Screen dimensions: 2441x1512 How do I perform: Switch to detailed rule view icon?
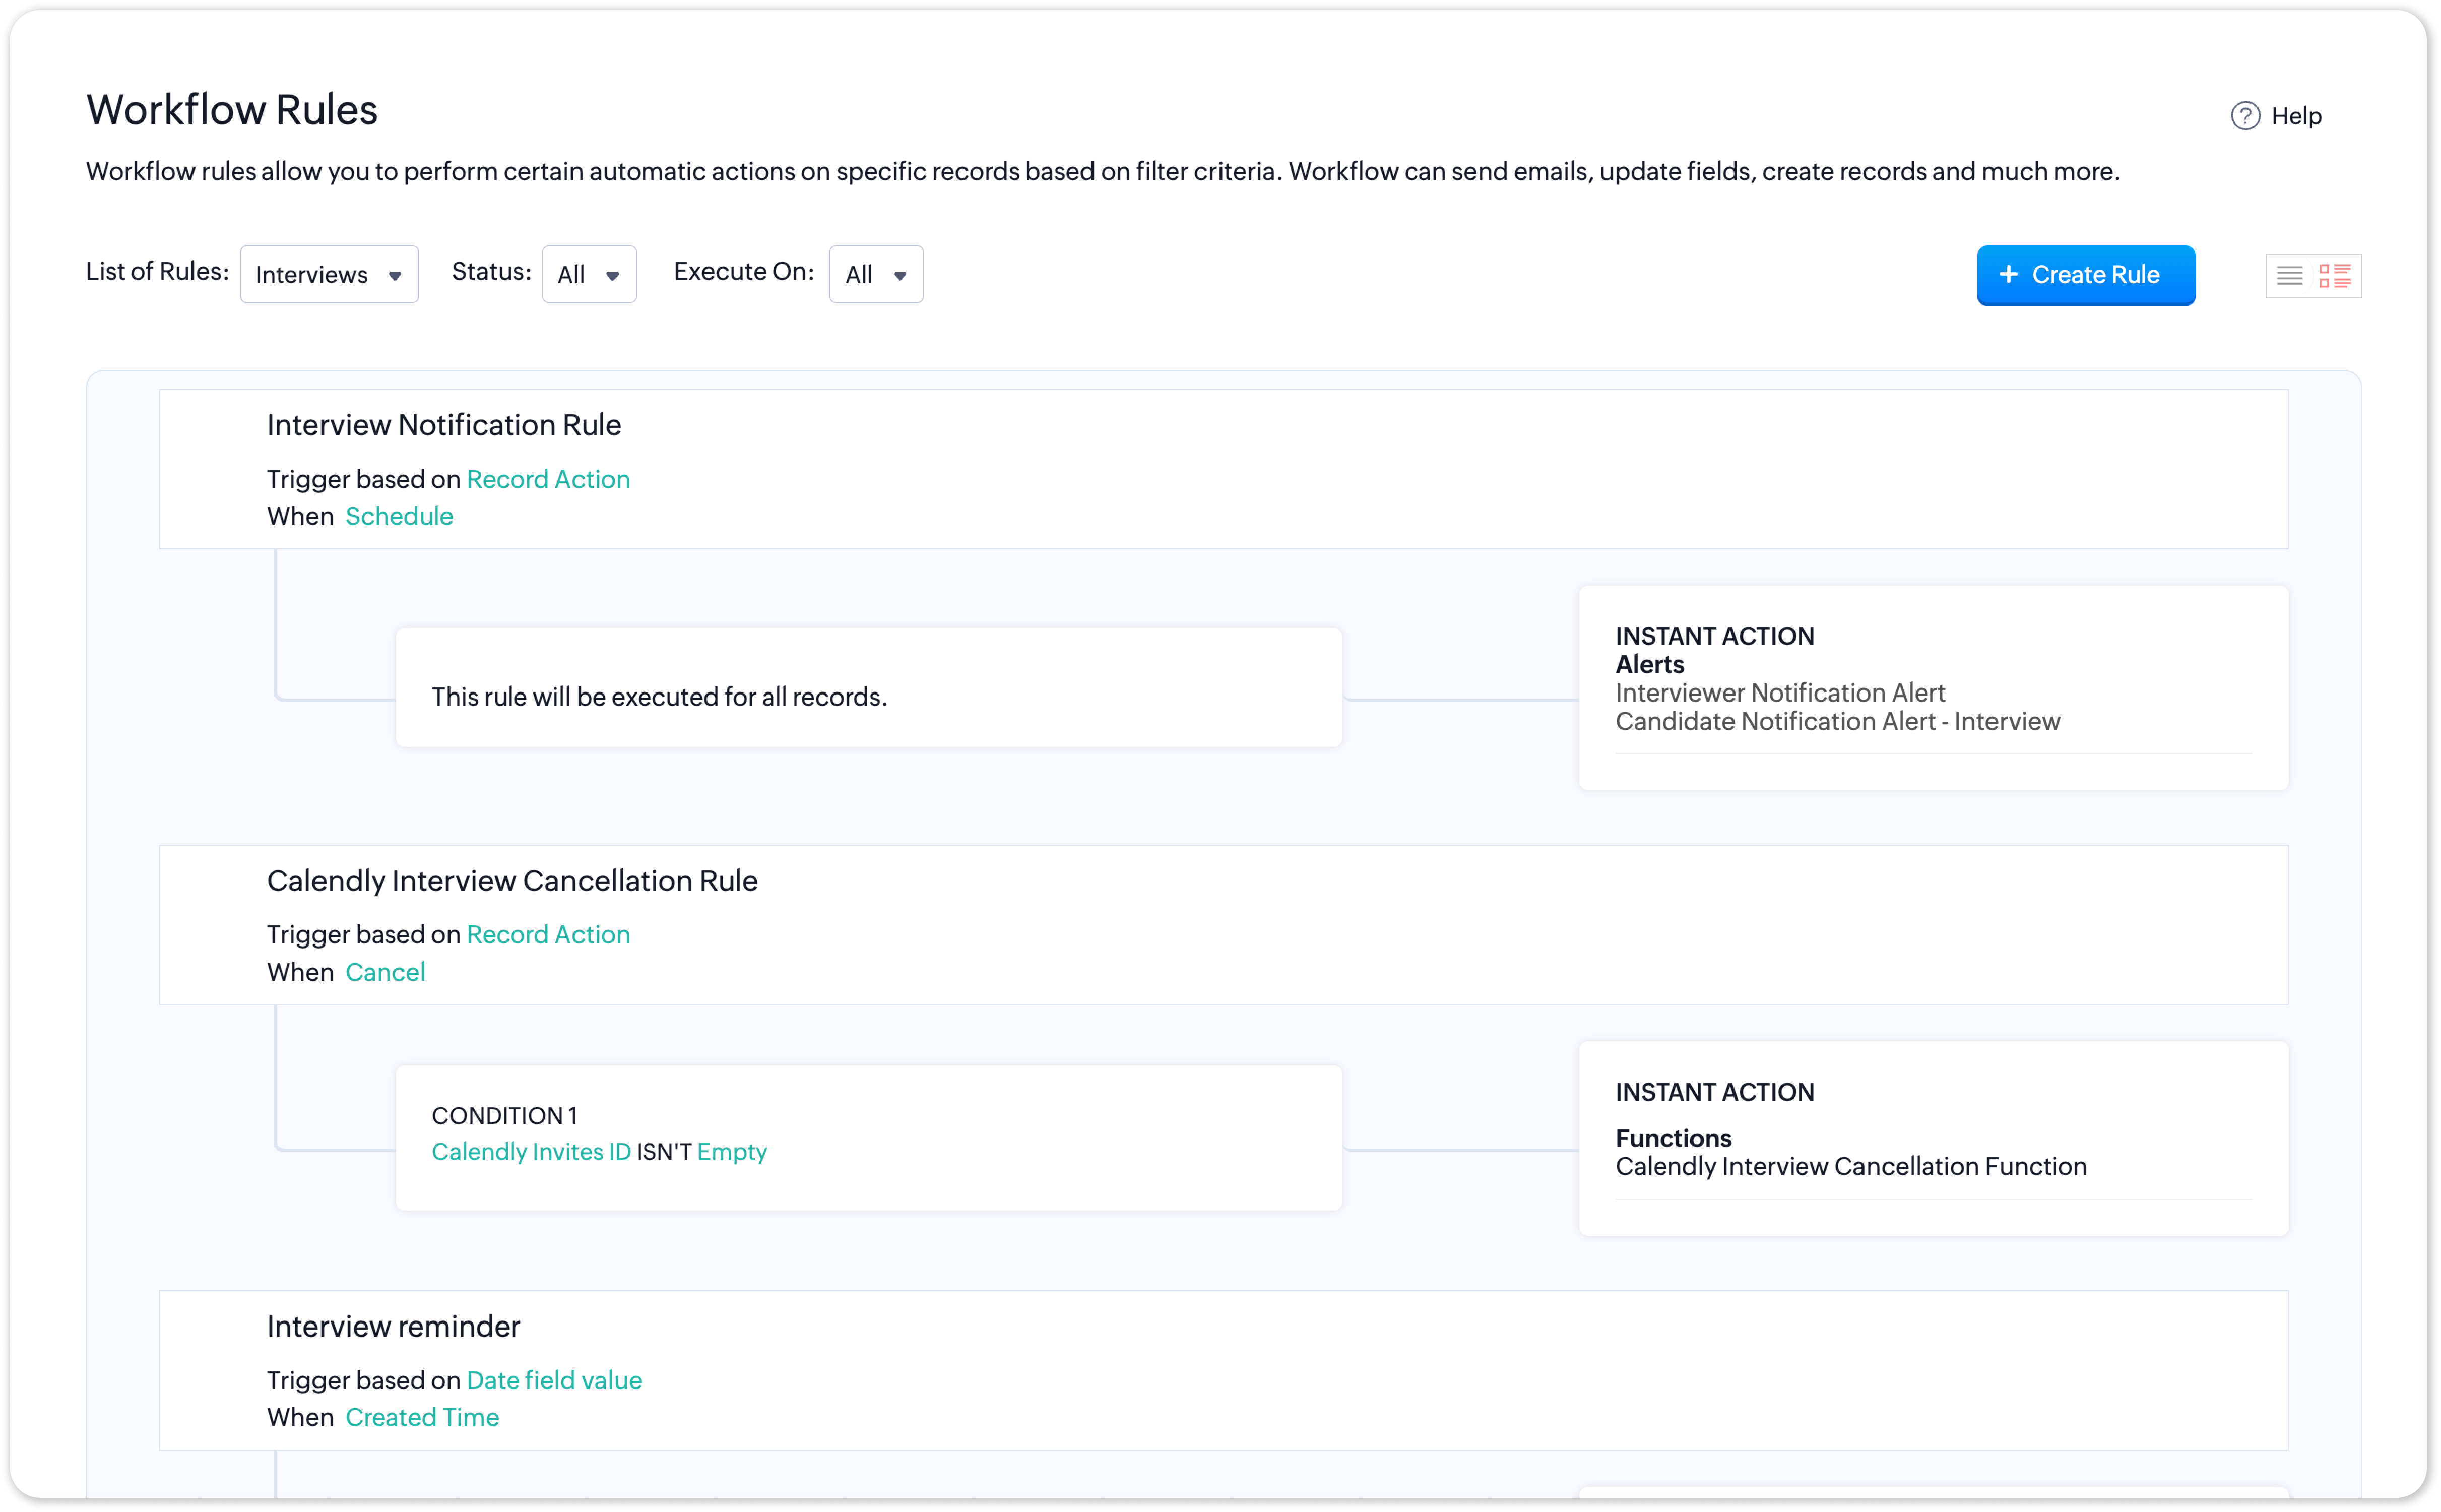tap(2335, 276)
